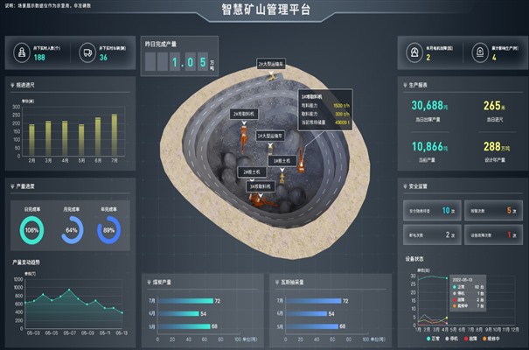Toggle the 维修中 legend item under equipment chart

tap(491, 339)
